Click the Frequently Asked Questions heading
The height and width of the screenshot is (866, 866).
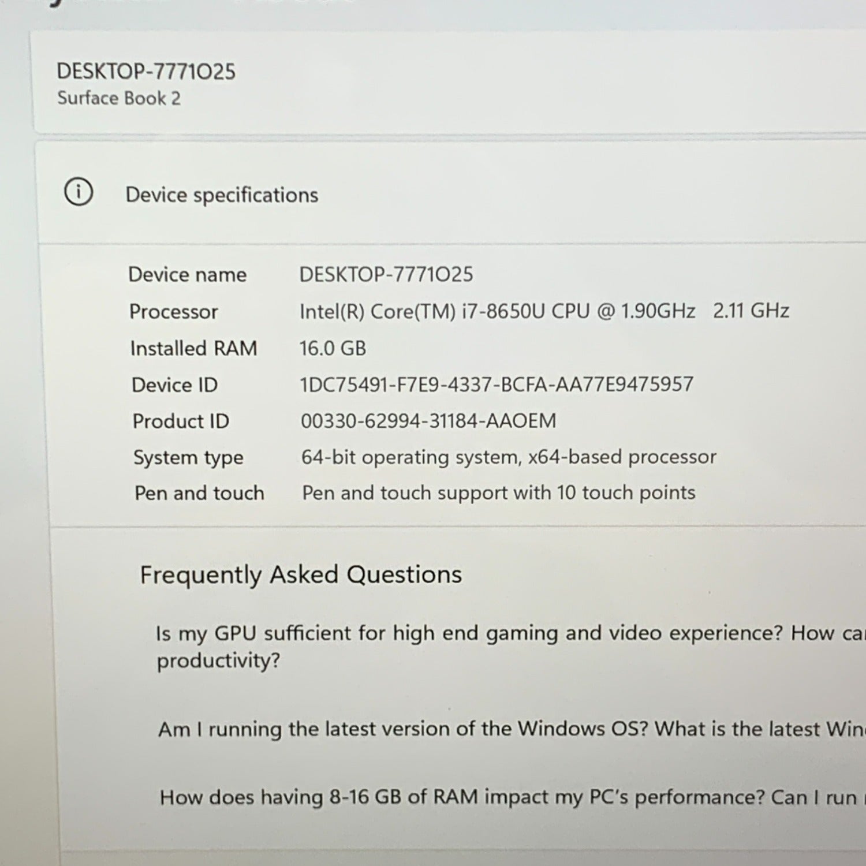[x=301, y=575]
